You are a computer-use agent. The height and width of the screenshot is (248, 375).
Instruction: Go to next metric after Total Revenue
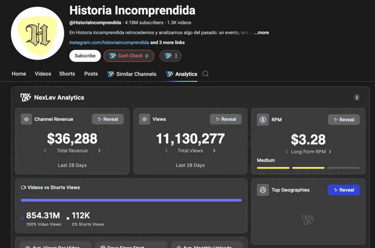(x=99, y=151)
